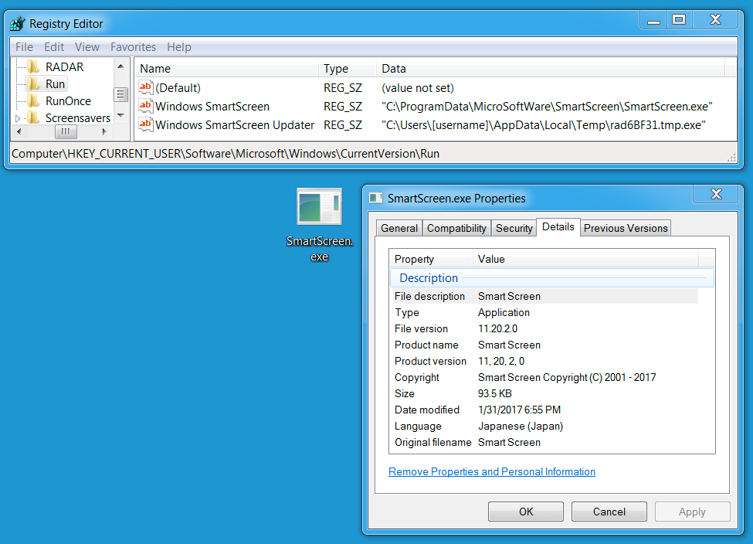753x544 pixels.
Task: Select the RADAR tree item label
Action: (x=64, y=66)
